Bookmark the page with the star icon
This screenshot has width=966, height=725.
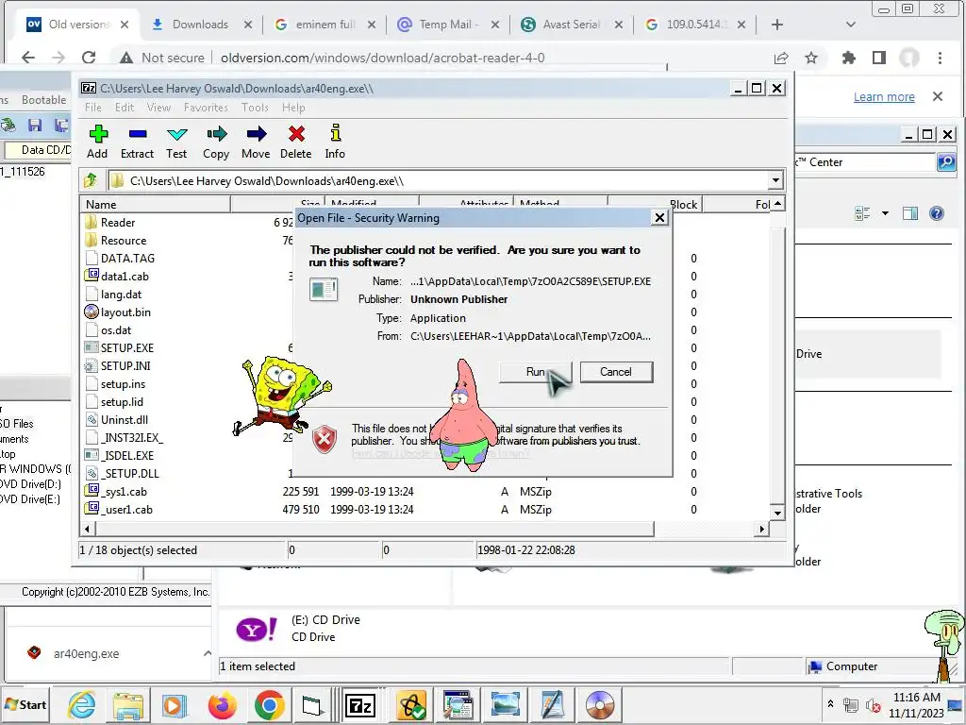click(810, 58)
